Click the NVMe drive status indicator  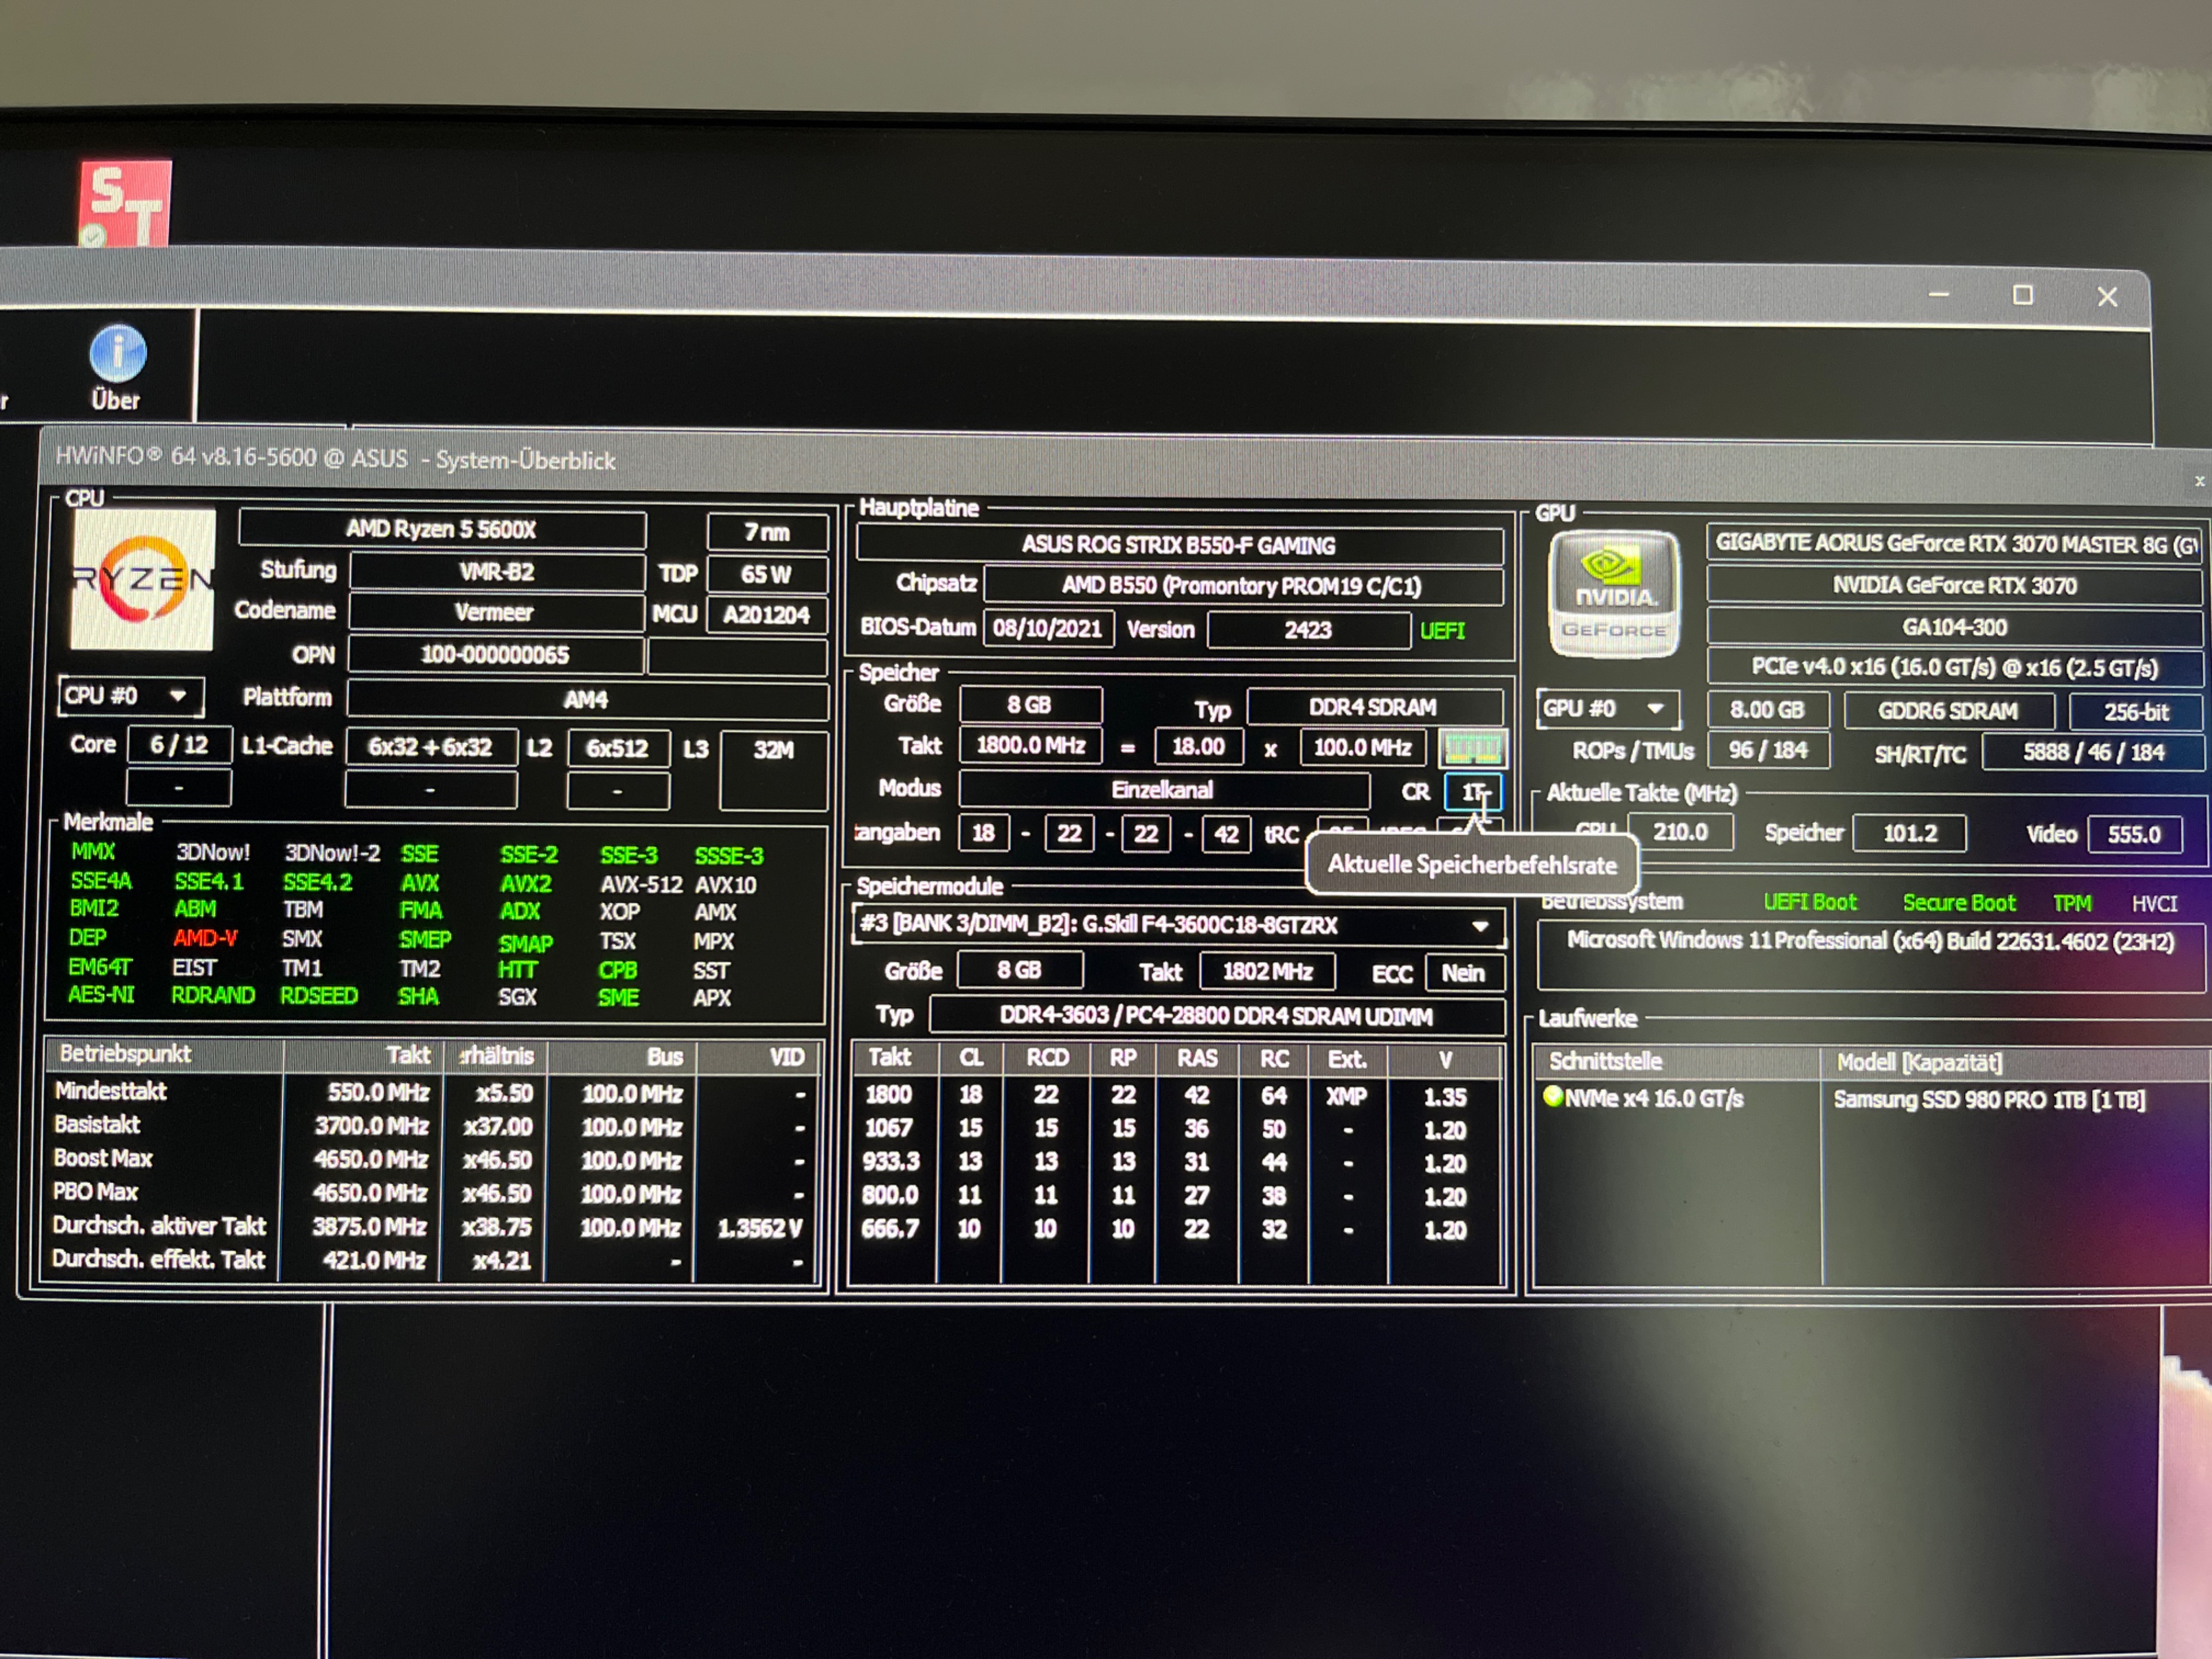point(1552,1096)
